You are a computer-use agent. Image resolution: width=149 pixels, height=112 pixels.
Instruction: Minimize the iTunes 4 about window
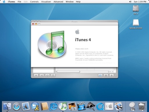point(36,24)
